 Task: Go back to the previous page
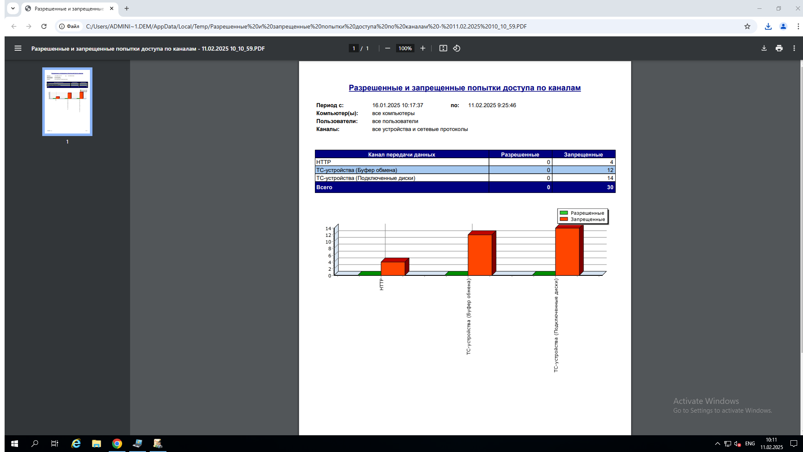[x=14, y=26]
